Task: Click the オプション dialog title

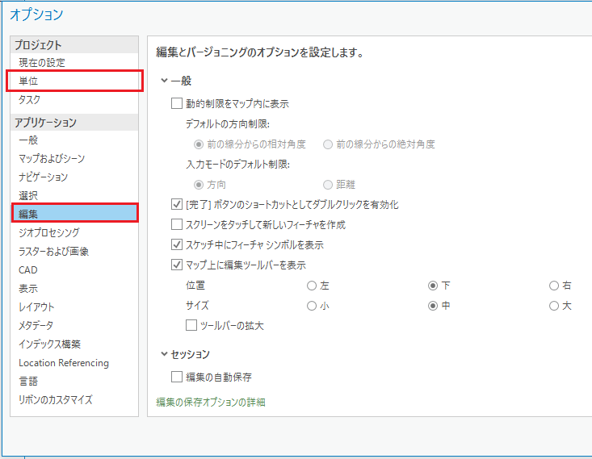Action: 36,15
